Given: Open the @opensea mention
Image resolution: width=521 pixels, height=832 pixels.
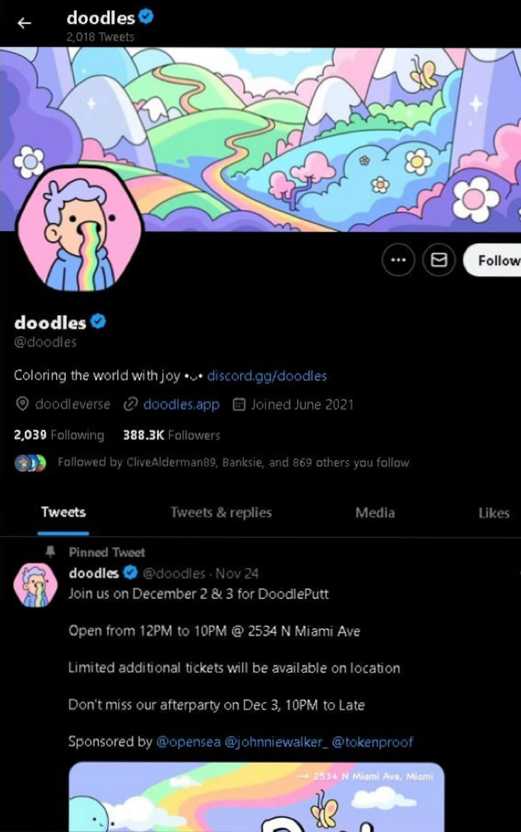Looking at the screenshot, I should pos(188,742).
